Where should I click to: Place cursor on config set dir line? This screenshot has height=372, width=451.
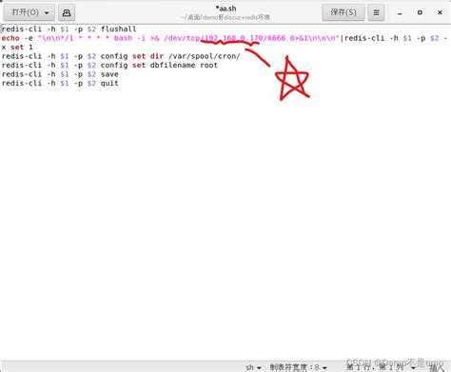[x=121, y=56]
